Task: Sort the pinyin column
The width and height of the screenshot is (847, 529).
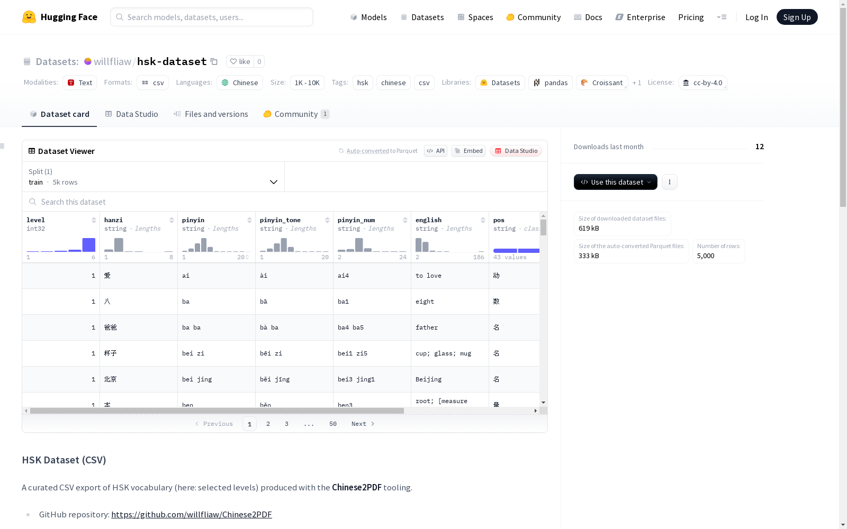Action: pyautogui.click(x=249, y=220)
